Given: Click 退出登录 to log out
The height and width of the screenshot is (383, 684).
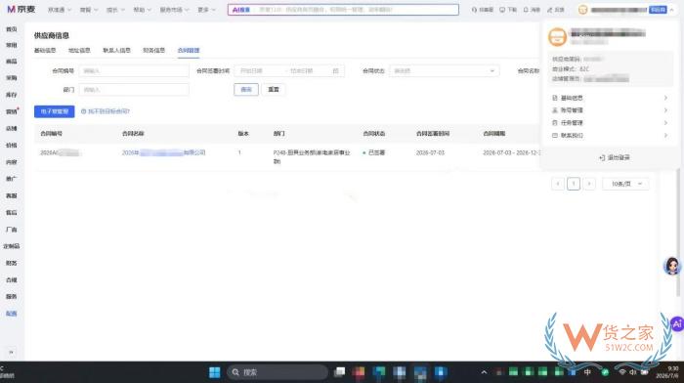Looking at the screenshot, I should [x=615, y=157].
